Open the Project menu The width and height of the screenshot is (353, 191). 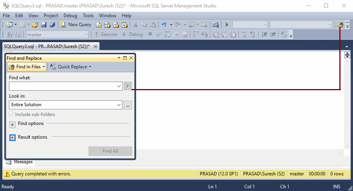[x=51, y=16]
